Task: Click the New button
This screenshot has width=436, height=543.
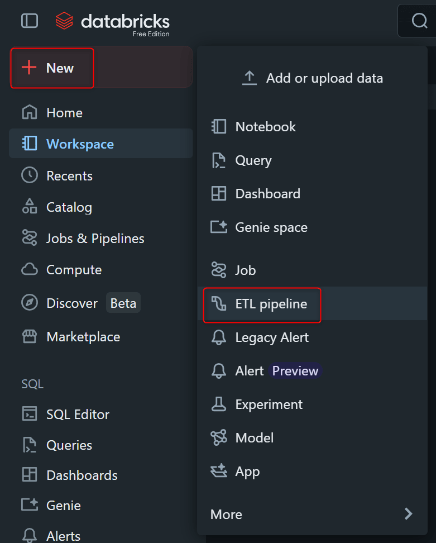Action: [52, 68]
